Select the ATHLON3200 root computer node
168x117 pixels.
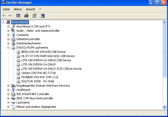(x=20, y=22)
